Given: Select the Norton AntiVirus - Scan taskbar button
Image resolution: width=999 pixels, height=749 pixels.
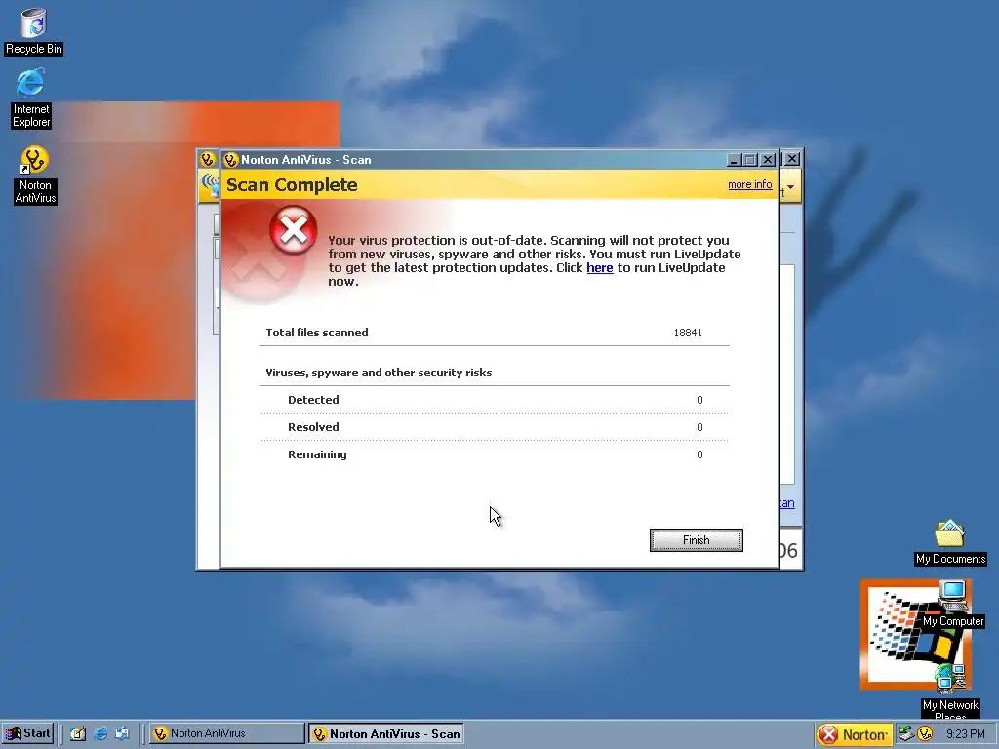Looking at the screenshot, I should 386,734.
